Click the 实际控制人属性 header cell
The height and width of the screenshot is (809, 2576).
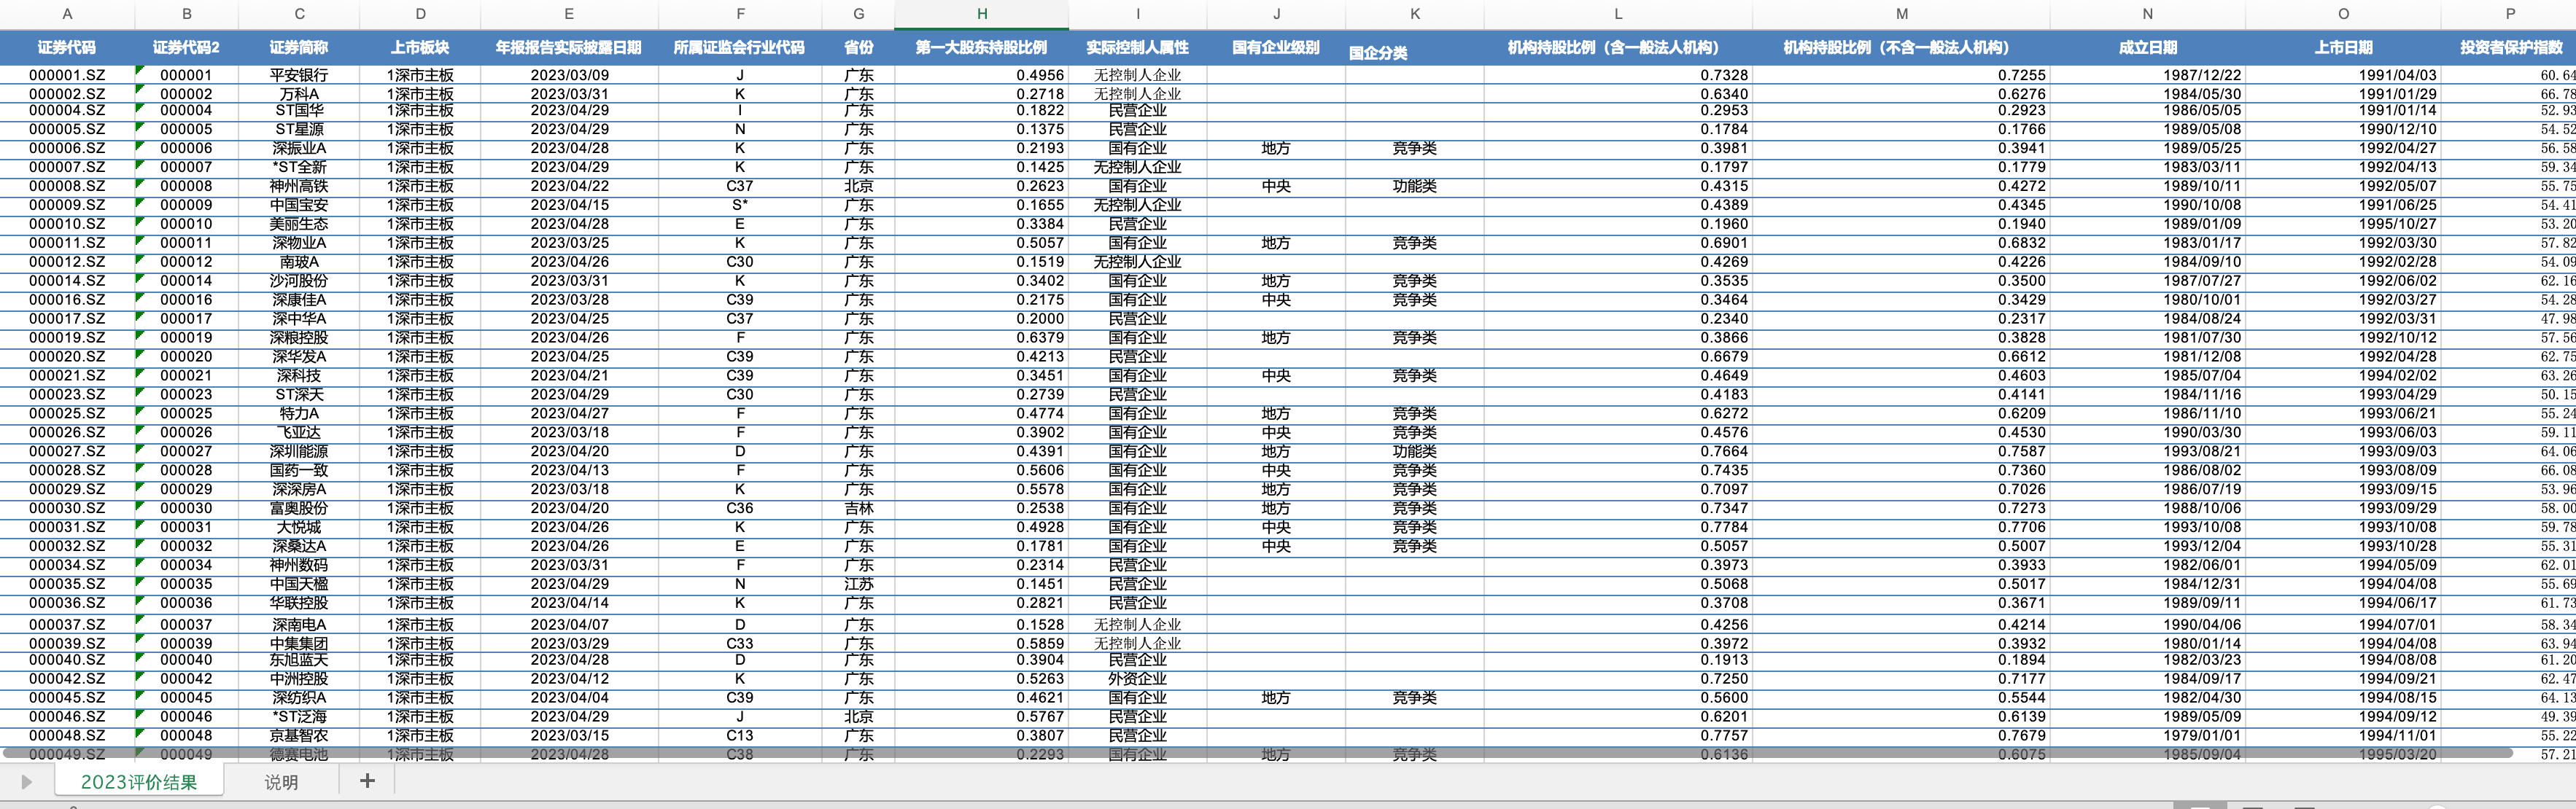point(1137,47)
